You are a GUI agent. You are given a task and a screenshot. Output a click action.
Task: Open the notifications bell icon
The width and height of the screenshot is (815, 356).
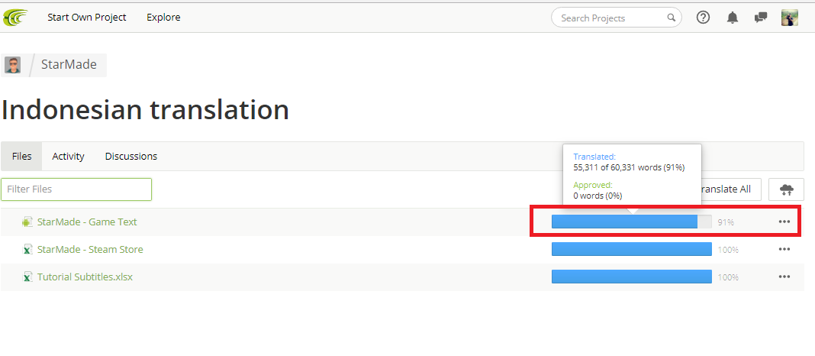click(x=733, y=18)
